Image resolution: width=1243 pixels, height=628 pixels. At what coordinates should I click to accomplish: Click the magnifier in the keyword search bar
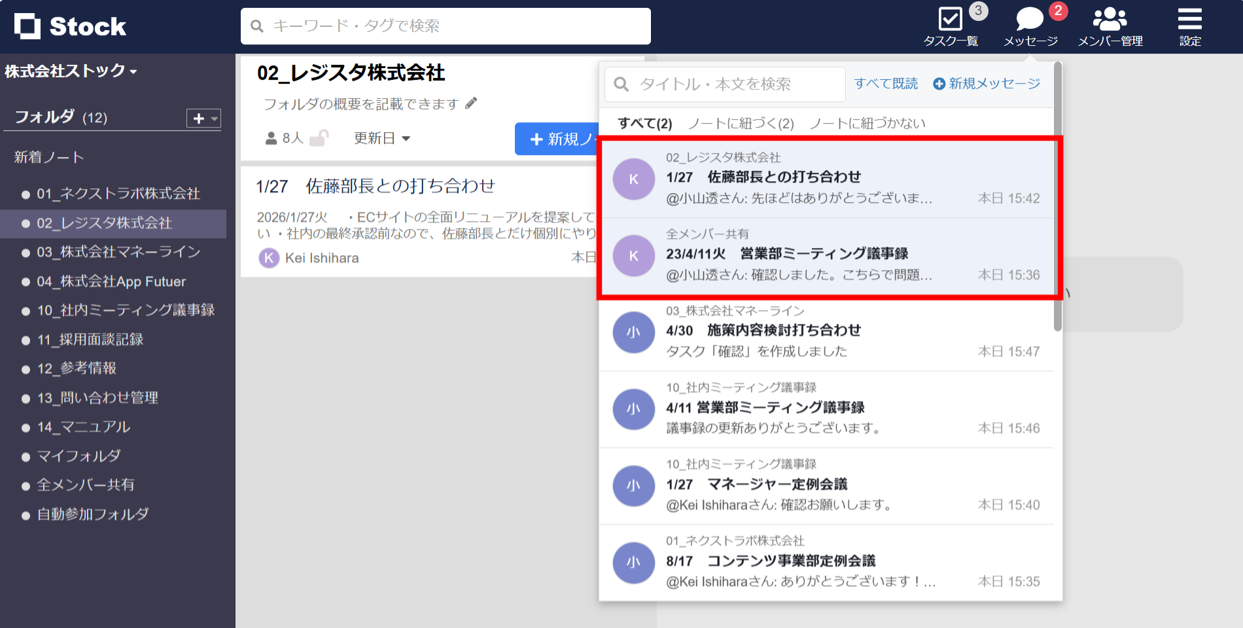(x=256, y=26)
